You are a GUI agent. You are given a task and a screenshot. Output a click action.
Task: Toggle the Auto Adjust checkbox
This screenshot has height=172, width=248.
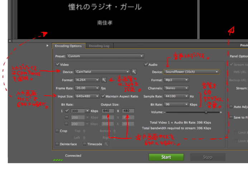click(x=231, y=107)
